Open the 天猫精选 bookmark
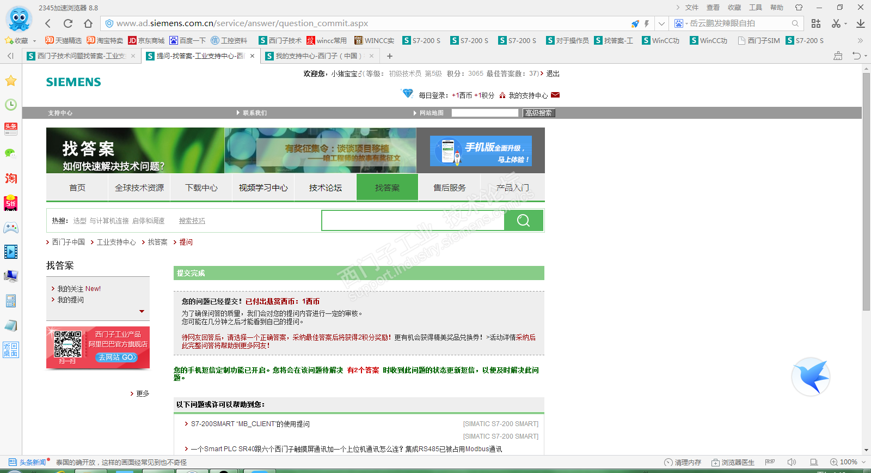The image size is (871, 473). (63, 40)
